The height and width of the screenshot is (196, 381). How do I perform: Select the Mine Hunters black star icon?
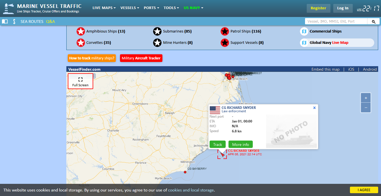pyautogui.click(x=157, y=43)
